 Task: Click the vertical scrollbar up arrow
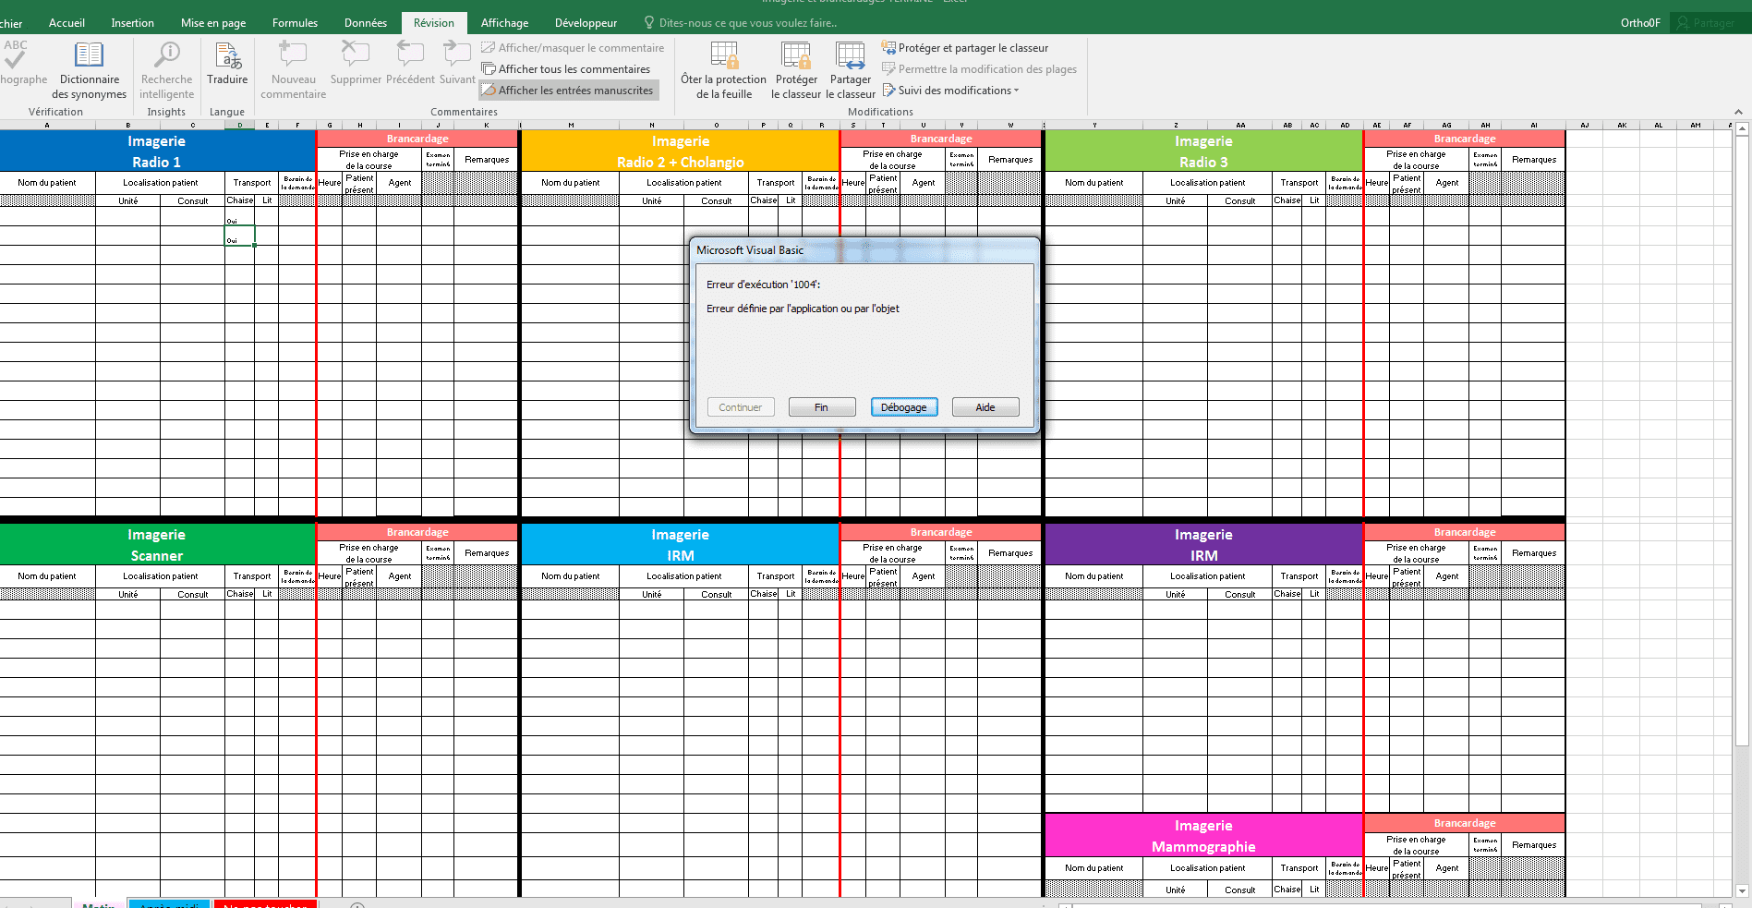click(x=1743, y=130)
